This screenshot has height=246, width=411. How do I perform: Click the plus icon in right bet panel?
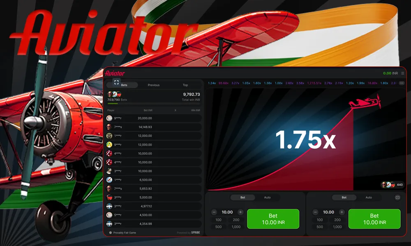(x=342, y=212)
